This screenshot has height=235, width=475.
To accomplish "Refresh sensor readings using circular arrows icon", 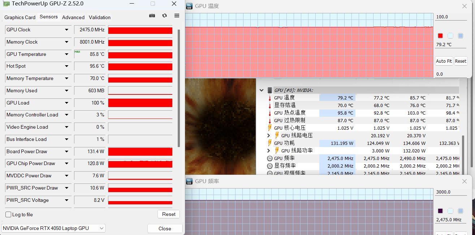I will tap(164, 15).
